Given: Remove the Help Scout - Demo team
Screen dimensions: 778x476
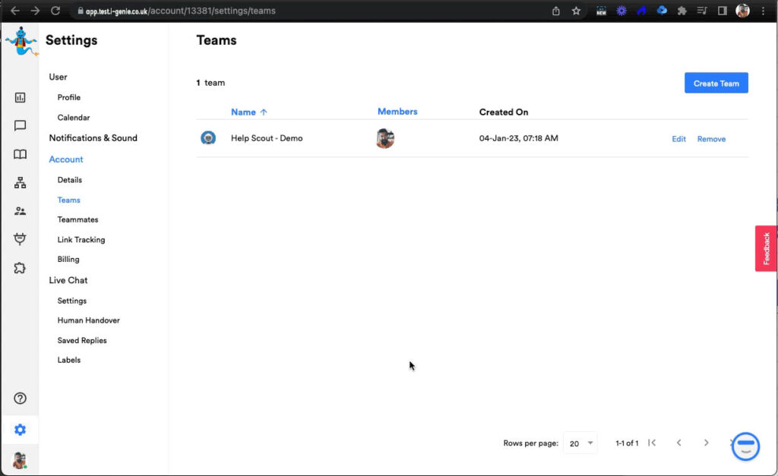Looking at the screenshot, I should 711,139.
